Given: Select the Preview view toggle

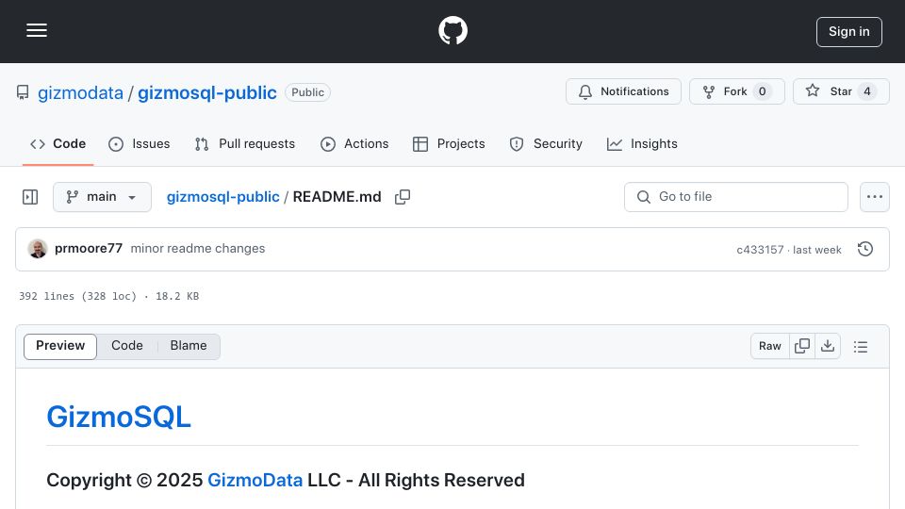Looking at the screenshot, I should (60, 346).
